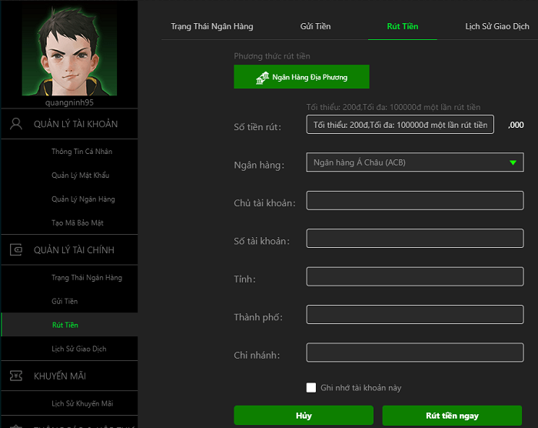Open the Ngân hàng Á Châu (ACB) dropdown

click(x=407, y=162)
